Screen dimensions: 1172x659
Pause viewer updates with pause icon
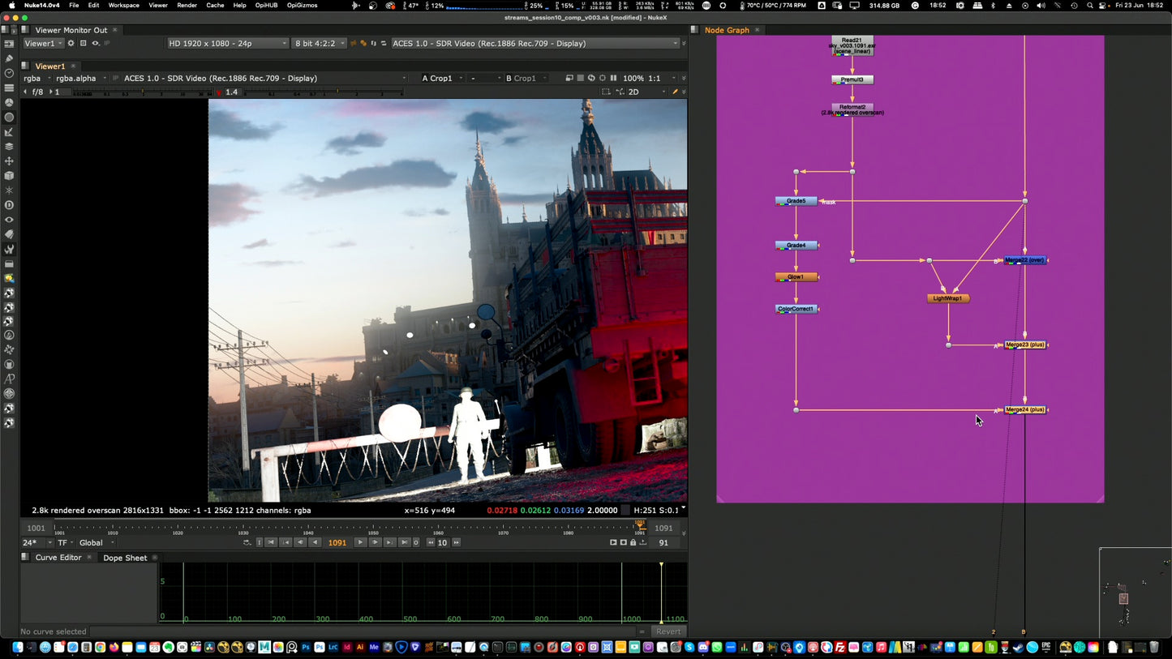coord(613,79)
